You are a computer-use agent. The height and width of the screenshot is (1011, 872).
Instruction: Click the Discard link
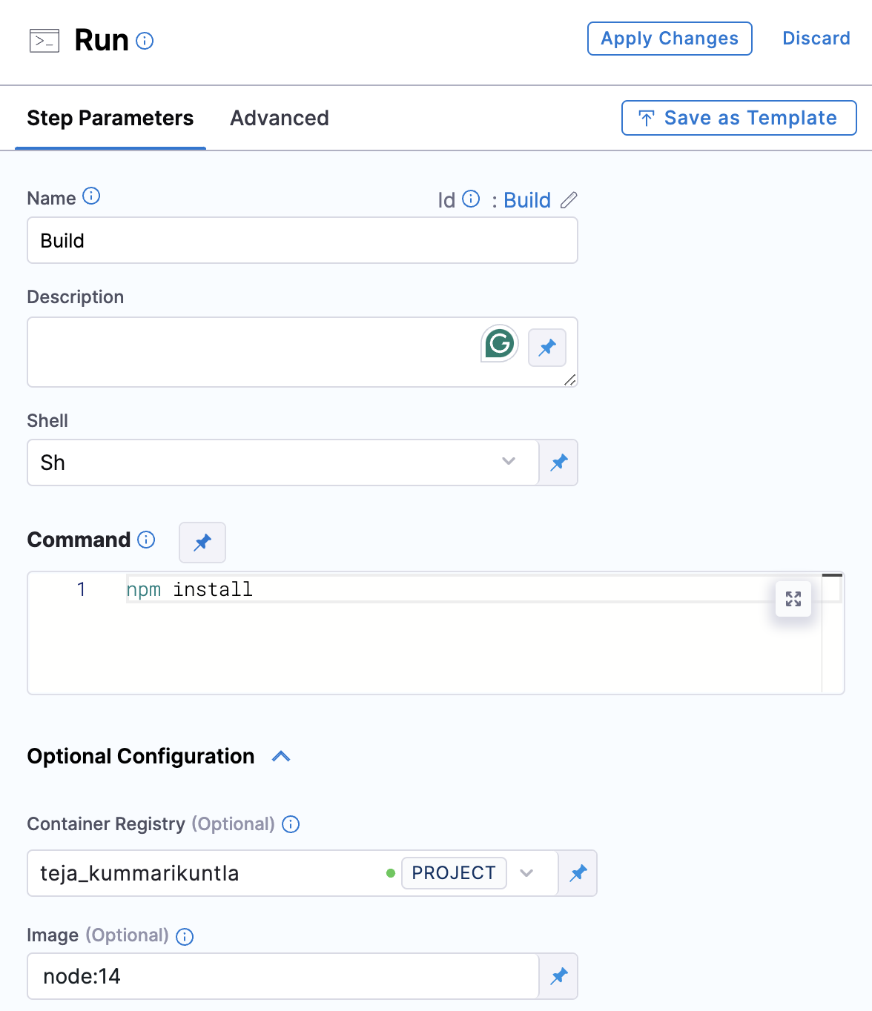click(816, 39)
